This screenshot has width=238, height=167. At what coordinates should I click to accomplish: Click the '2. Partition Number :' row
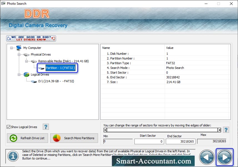click(166, 58)
